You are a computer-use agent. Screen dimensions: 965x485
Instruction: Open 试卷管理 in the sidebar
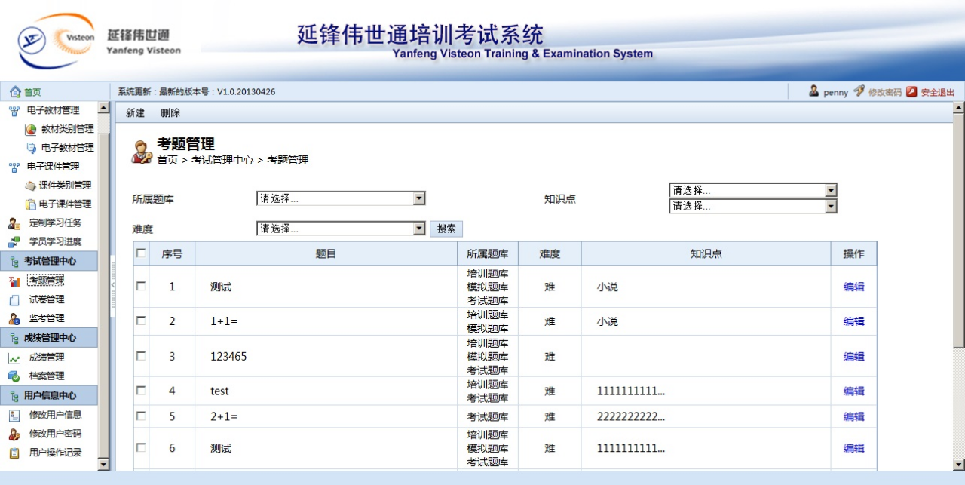point(47,300)
